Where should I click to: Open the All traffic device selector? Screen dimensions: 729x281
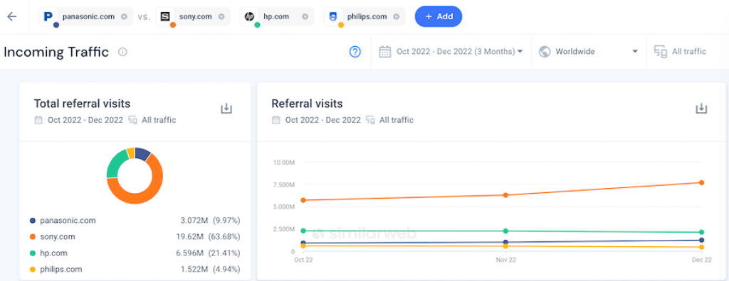(x=680, y=52)
